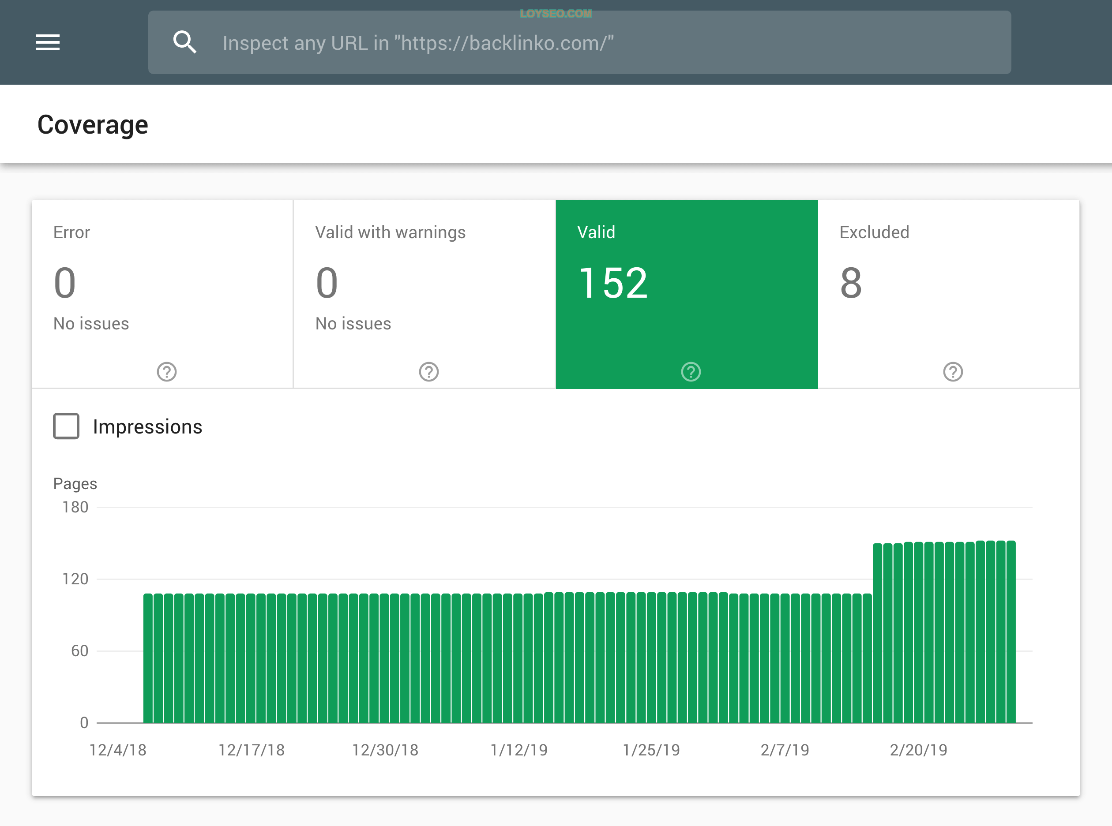The width and height of the screenshot is (1112, 826).
Task: Select the green Valid tab
Action: click(687, 294)
